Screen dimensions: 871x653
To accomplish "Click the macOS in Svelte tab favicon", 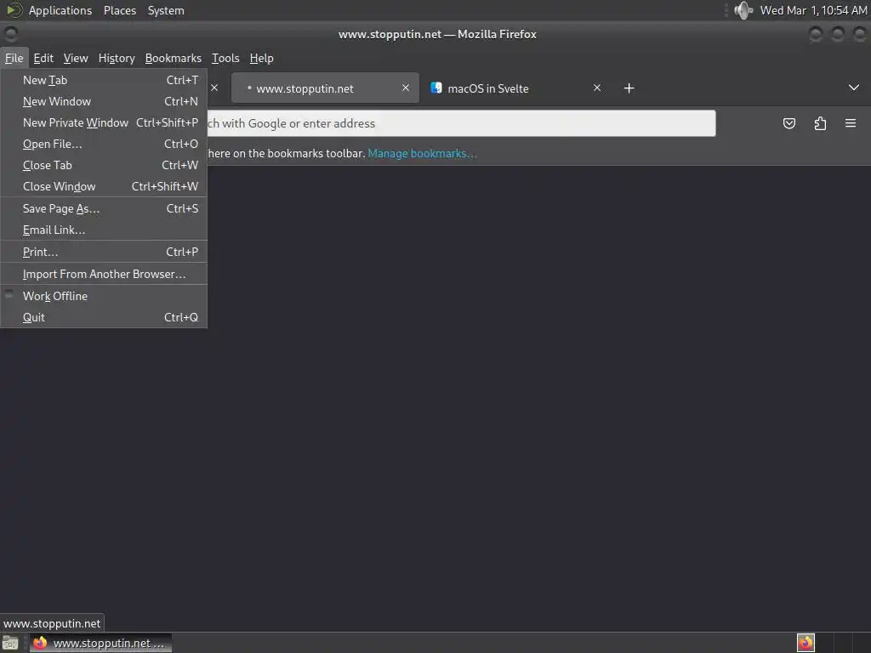I will click(436, 88).
